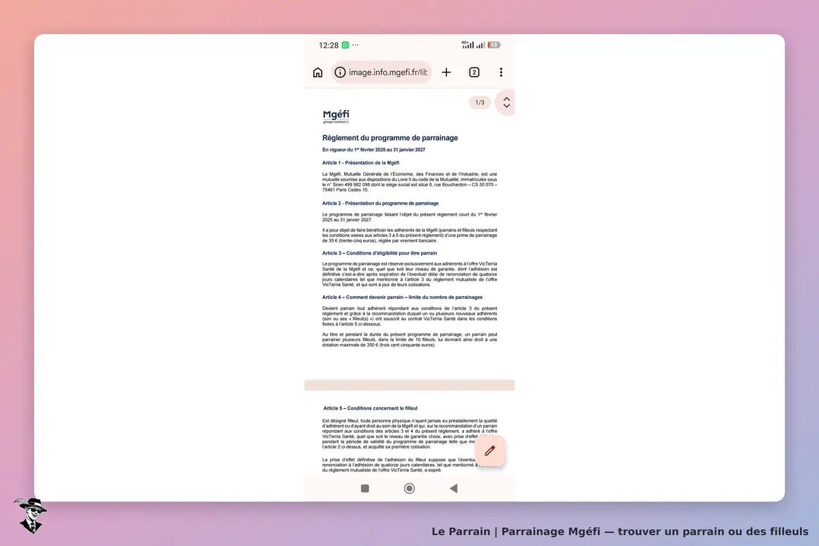
Task: Click paragraph starting "Est désigné filleul, toute personne"
Action: pyautogui.click(x=409, y=434)
